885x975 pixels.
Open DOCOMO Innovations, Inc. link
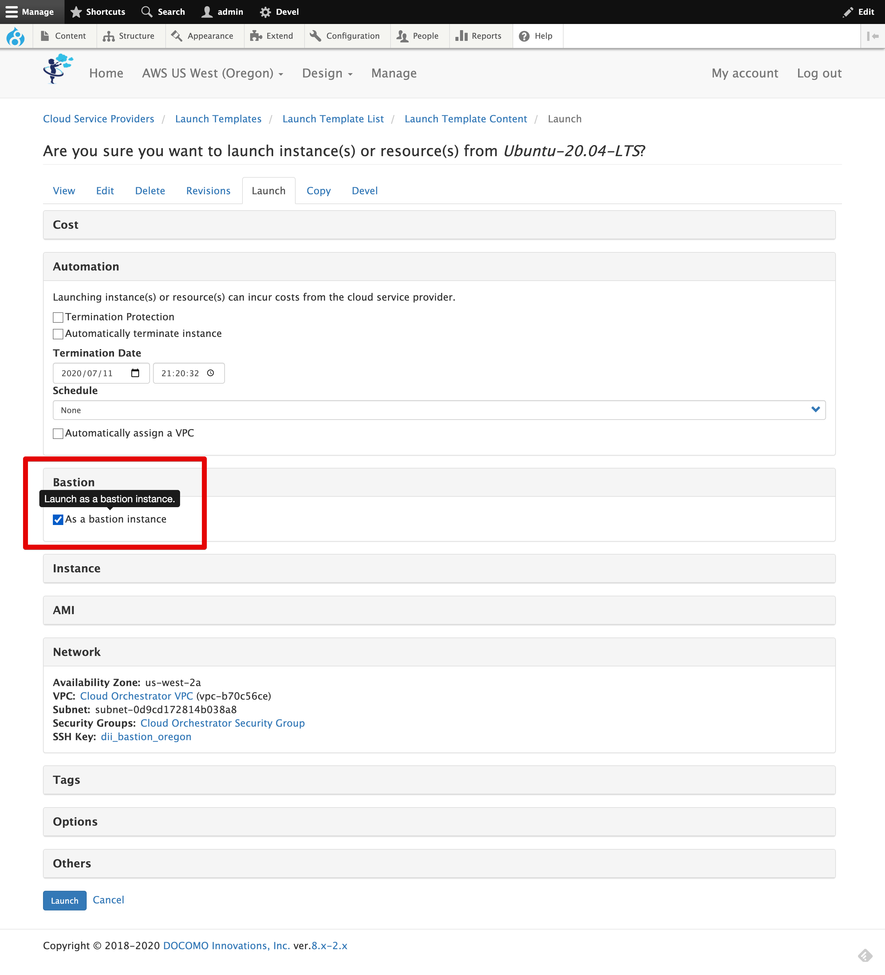click(226, 945)
